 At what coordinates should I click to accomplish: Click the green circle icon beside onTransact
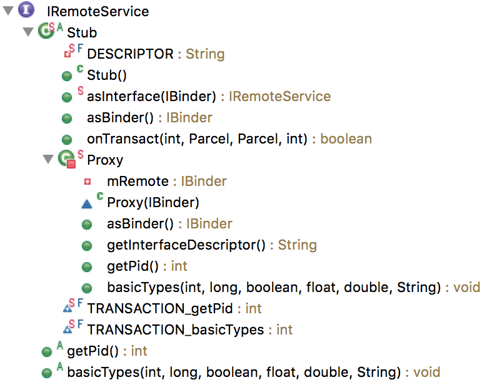pos(67,139)
